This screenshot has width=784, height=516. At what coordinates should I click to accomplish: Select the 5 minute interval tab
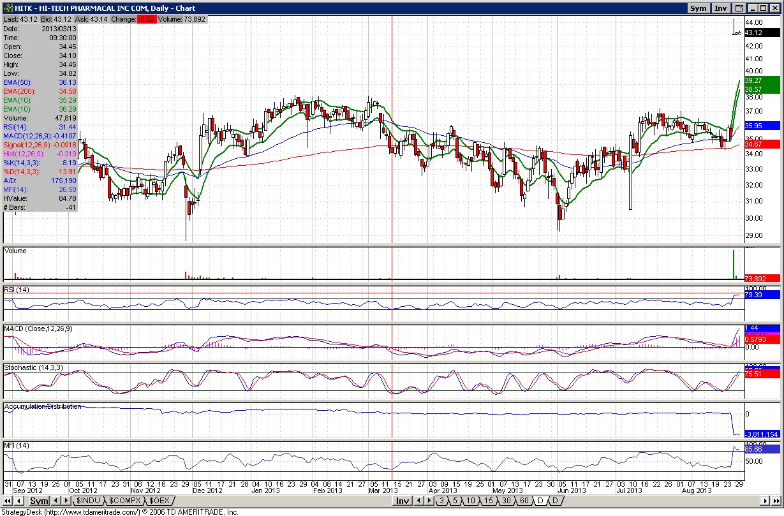[455, 501]
